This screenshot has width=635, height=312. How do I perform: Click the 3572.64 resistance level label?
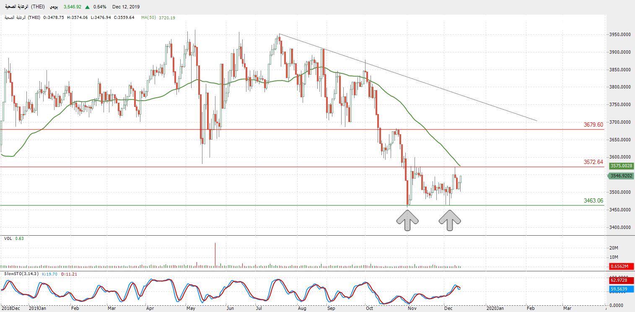click(593, 162)
